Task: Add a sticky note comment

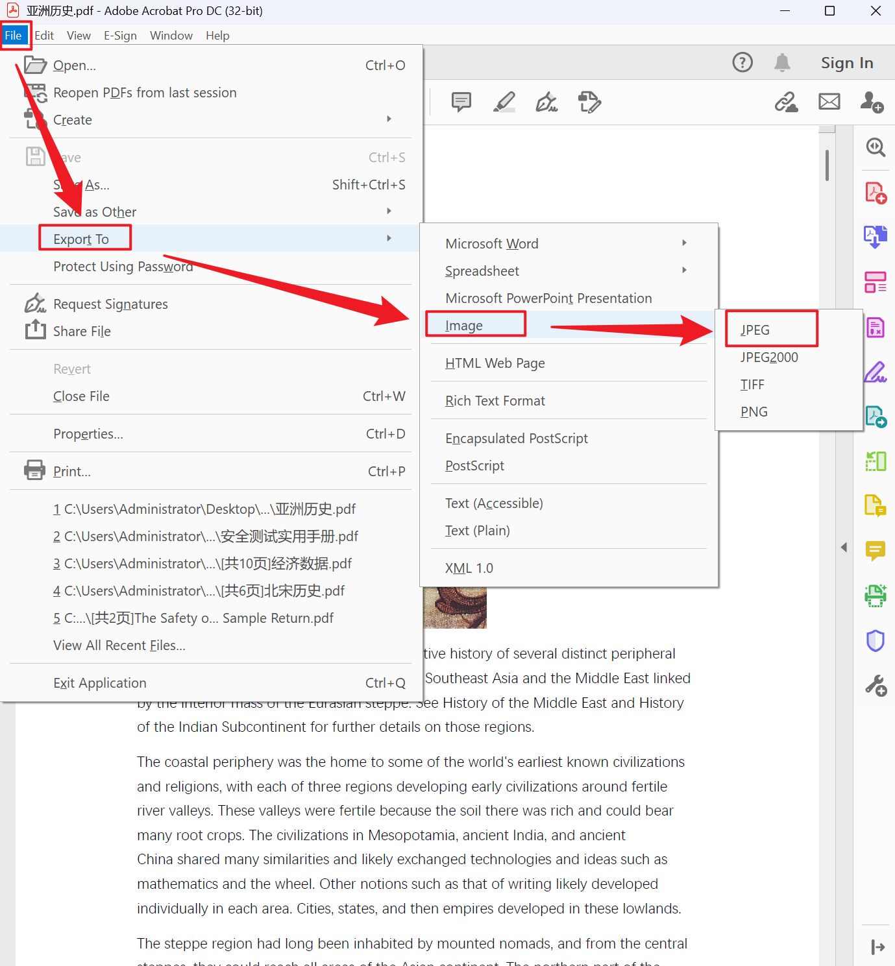Action: (x=461, y=102)
